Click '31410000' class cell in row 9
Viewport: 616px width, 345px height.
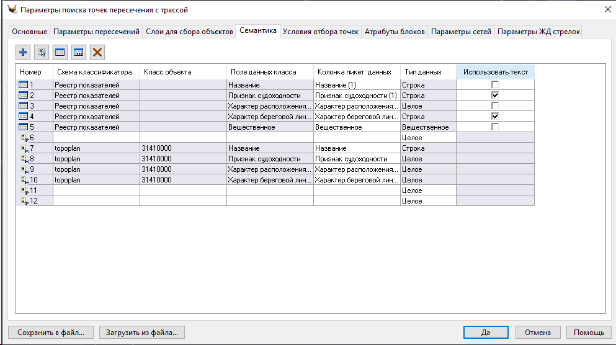click(x=183, y=169)
